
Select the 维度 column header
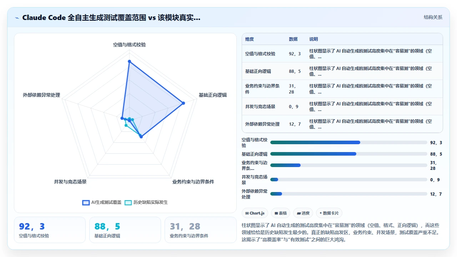click(x=250, y=39)
